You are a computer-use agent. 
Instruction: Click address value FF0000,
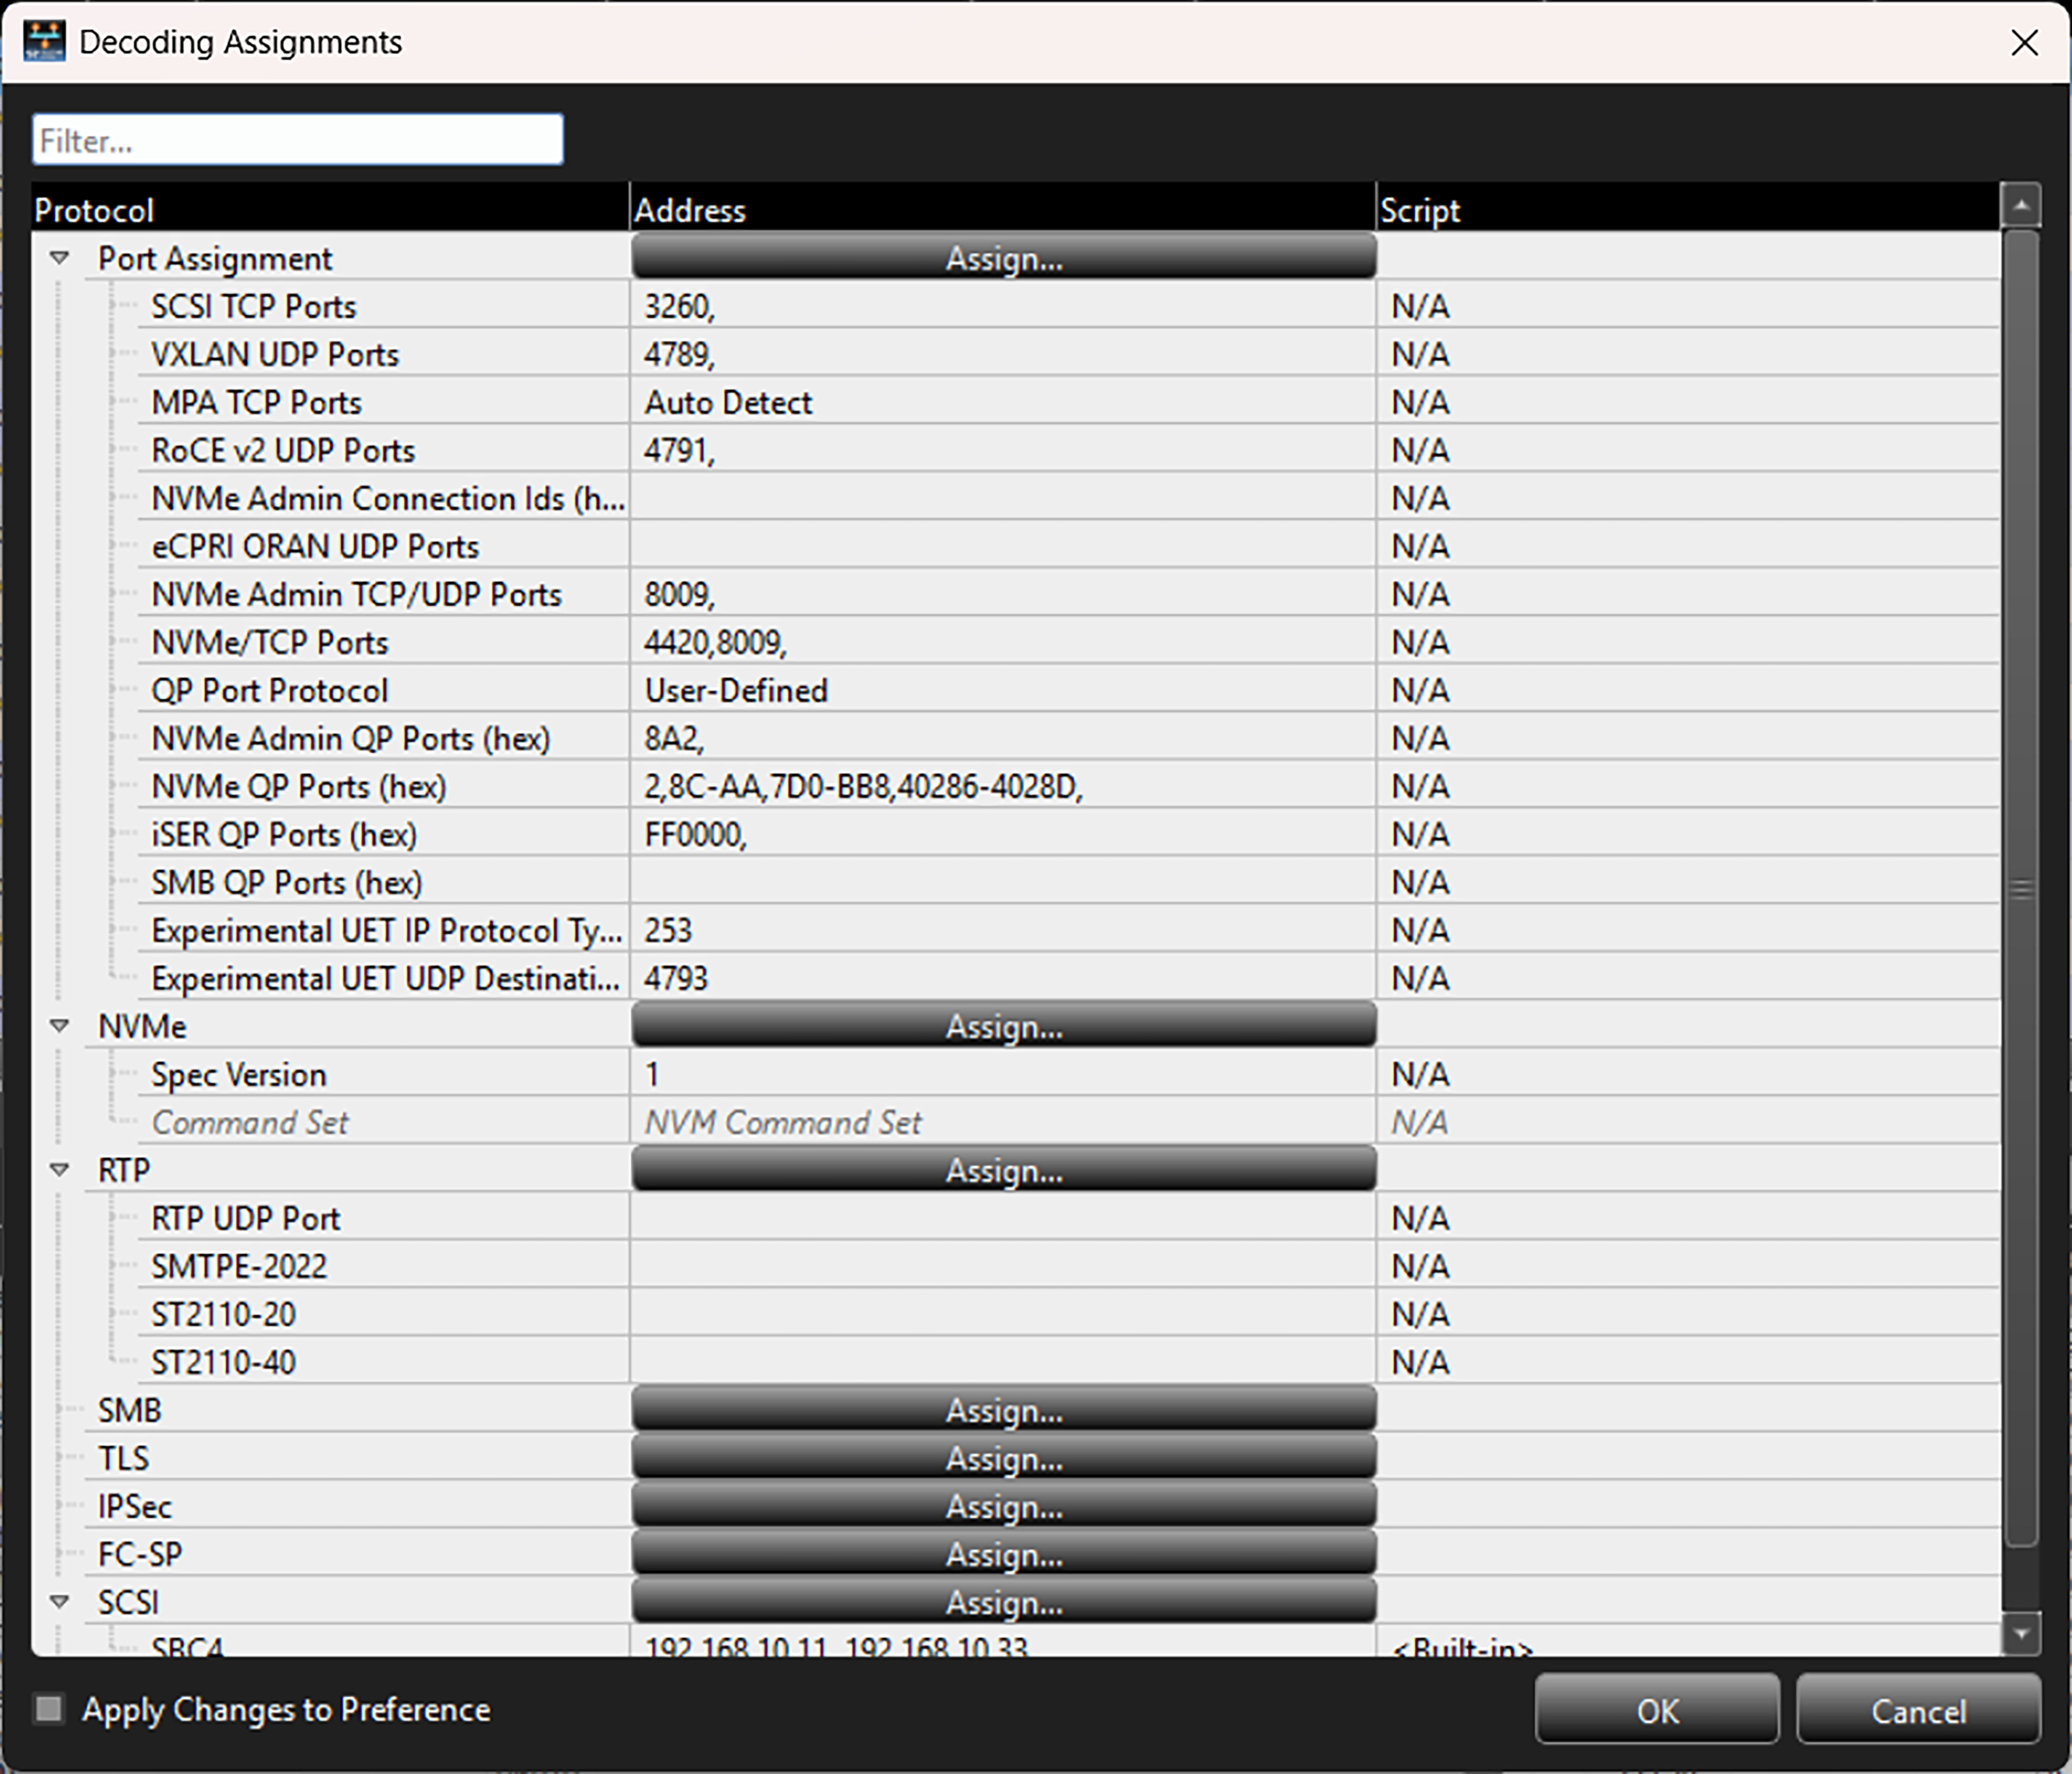[696, 834]
